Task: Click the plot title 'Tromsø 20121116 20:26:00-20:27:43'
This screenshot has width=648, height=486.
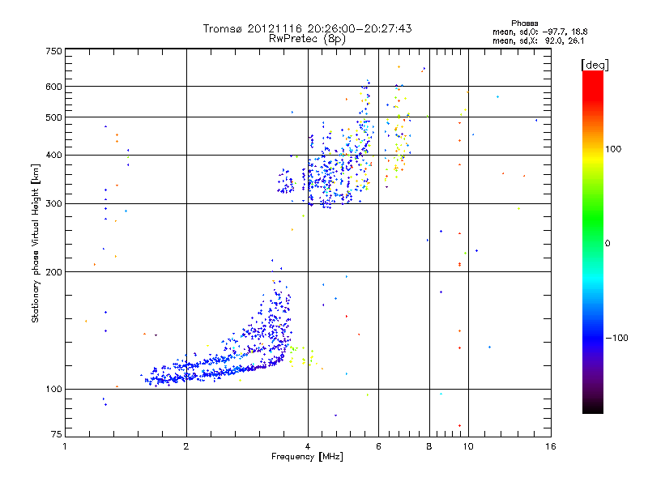Action: click(307, 28)
